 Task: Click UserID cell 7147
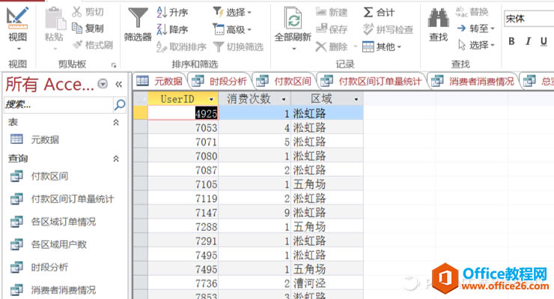point(183,212)
